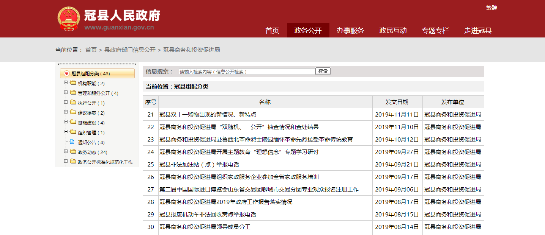Click the 发布单位 column header

click(453, 102)
